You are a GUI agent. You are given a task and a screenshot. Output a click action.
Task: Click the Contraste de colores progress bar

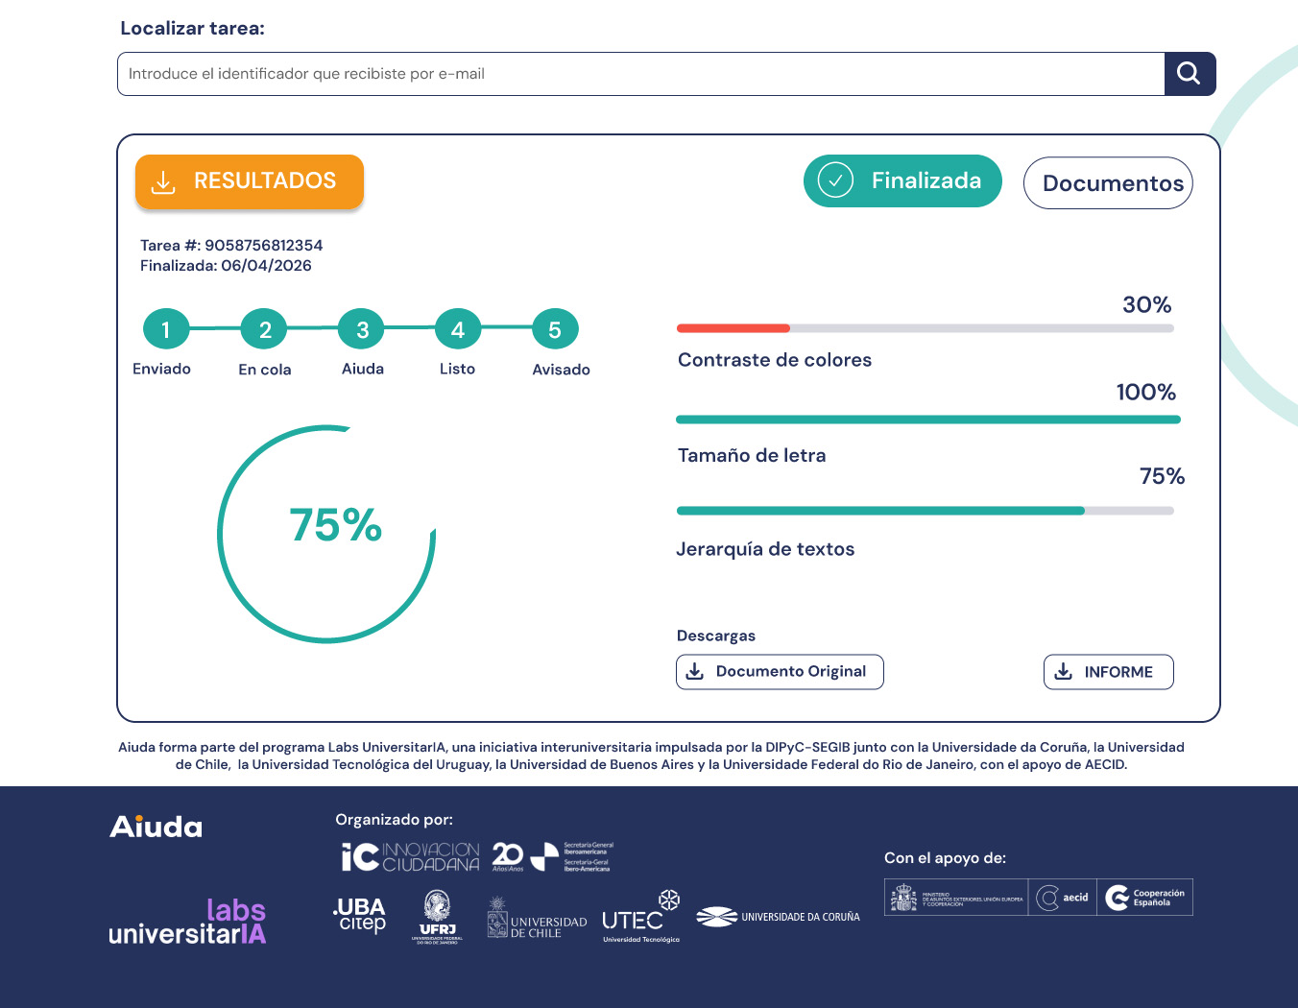pyautogui.click(x=925, y=328)
